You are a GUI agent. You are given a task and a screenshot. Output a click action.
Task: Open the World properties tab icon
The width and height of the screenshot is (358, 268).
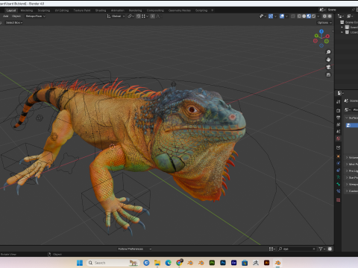(x=339, y=138)
